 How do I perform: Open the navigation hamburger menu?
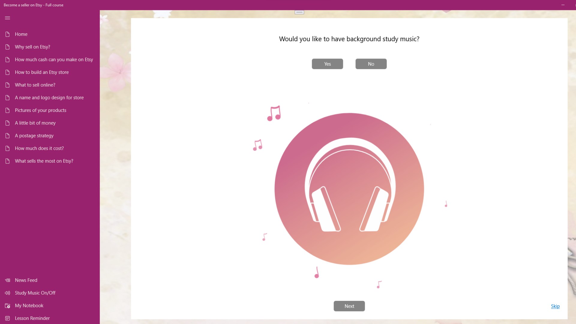(7, 18)
